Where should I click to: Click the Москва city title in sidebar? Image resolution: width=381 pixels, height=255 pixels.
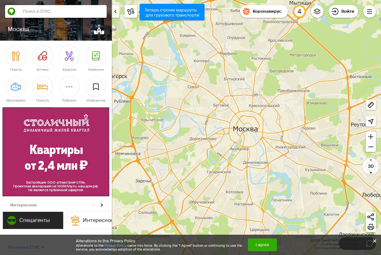pyautogui.click(x=18, y=29)
